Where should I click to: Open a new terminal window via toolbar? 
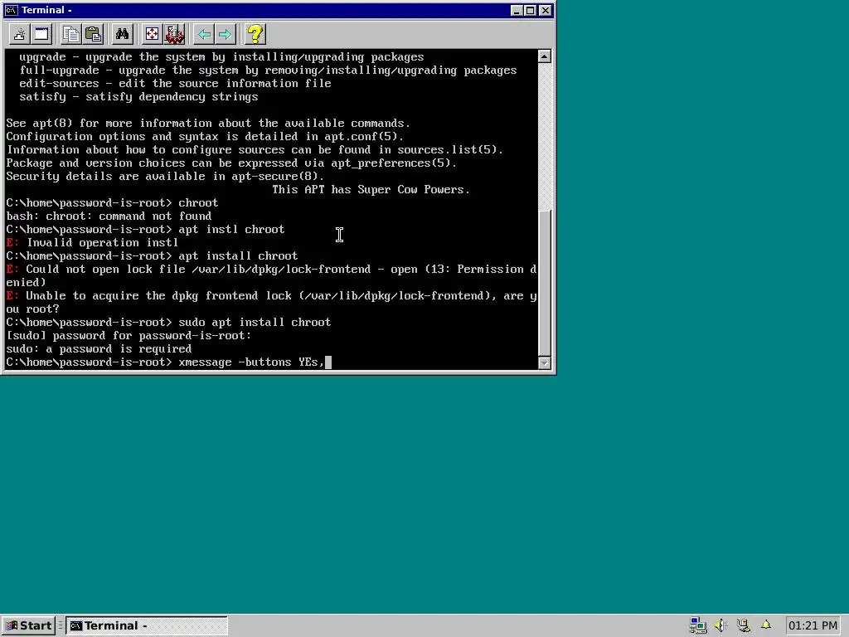click(x=41, y=35)
